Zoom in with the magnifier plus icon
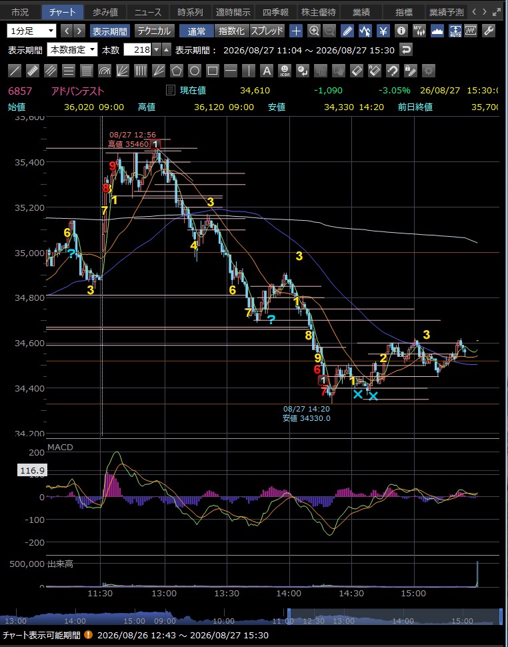 point(314,31)
